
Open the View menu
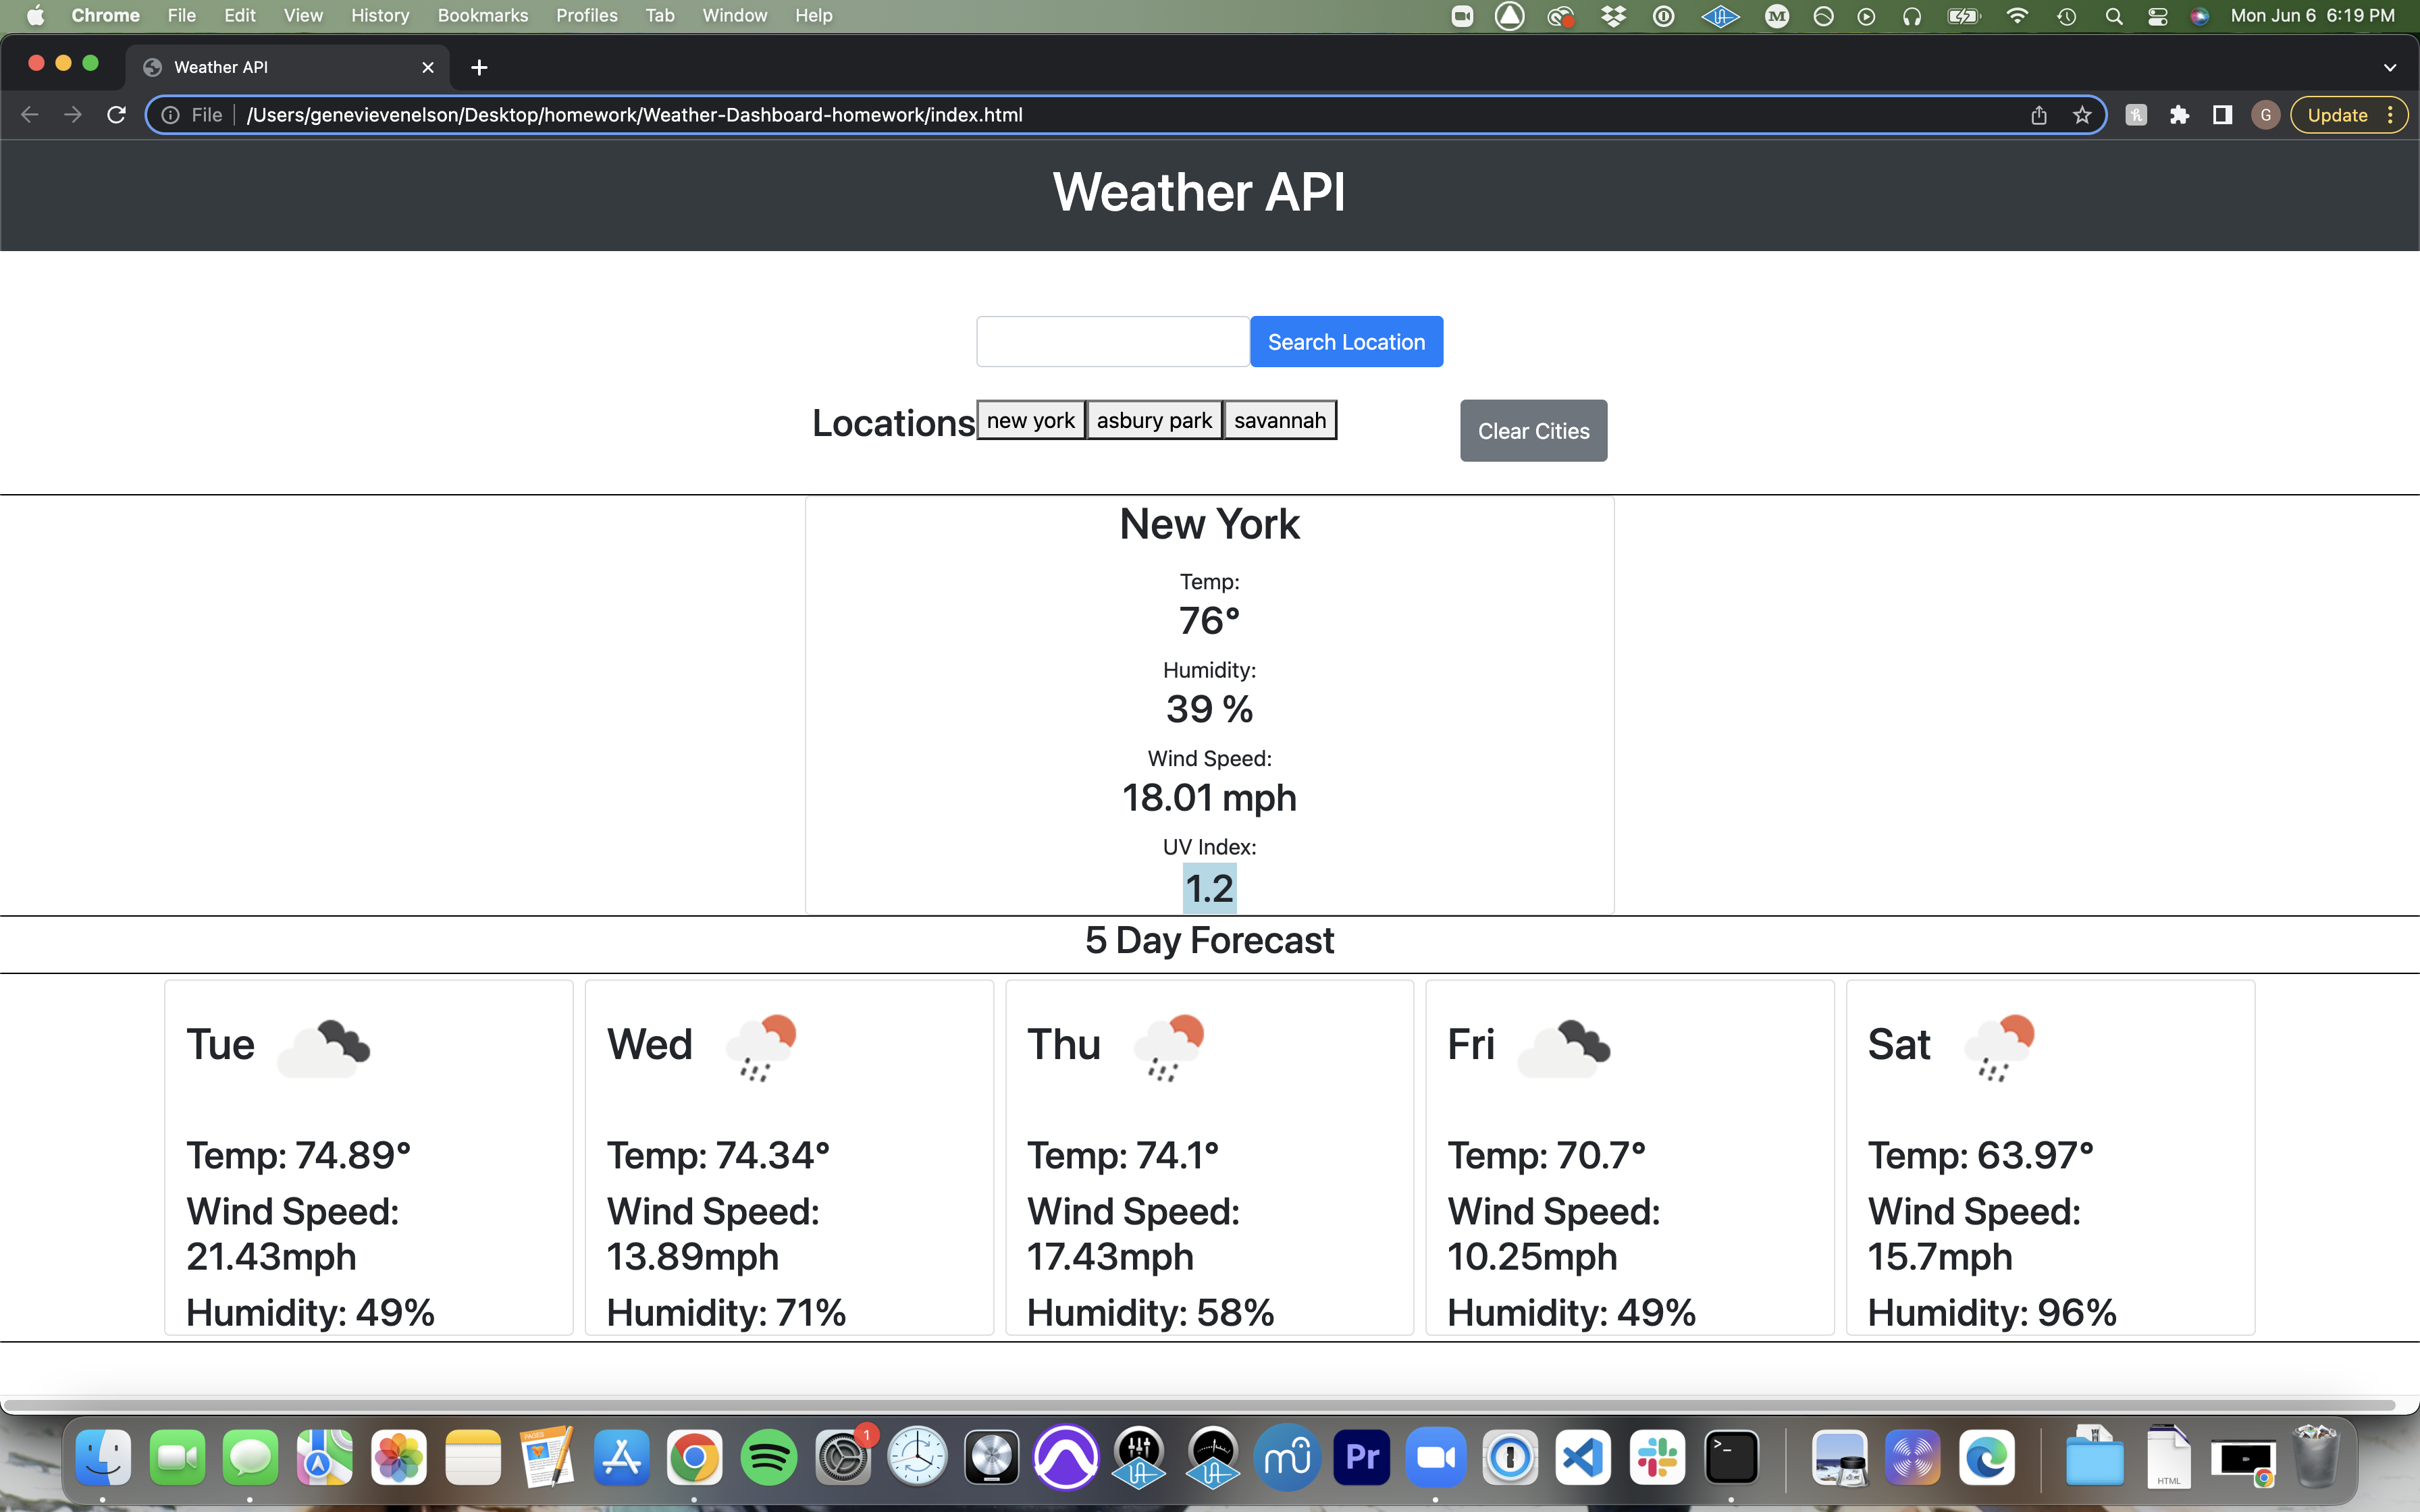(303, 16)
